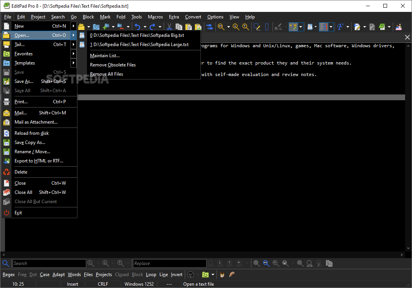Click the open folder icon in toolbar
The width and height of the screenshot is (412, 288).
81,26
